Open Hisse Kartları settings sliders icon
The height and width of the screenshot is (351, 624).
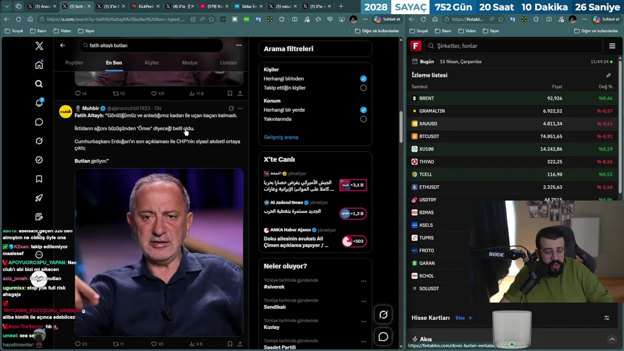click(x=607, y=318)
